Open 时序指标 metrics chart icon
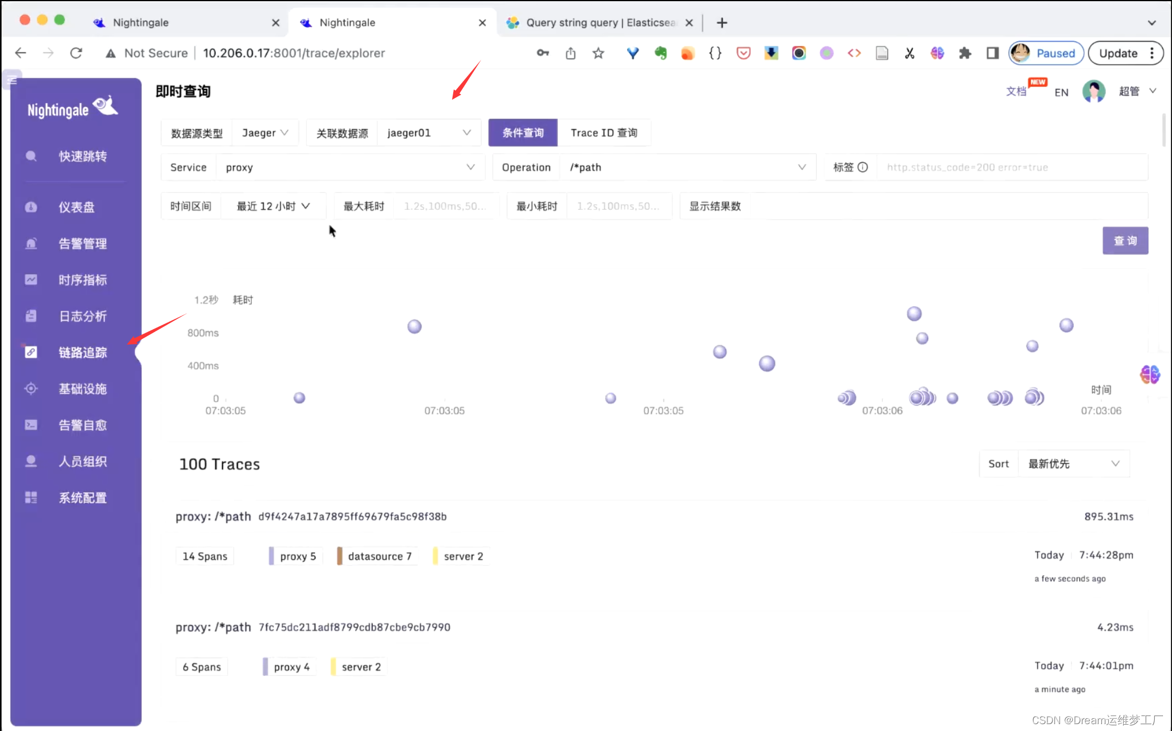 [x=31, y=280]
